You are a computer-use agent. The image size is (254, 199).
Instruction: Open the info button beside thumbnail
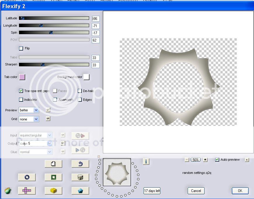(x=146, y=161)
